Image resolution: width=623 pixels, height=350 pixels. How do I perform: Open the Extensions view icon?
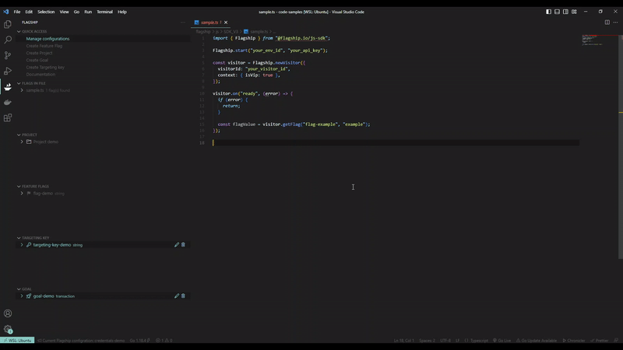click(x=8, y=118)
